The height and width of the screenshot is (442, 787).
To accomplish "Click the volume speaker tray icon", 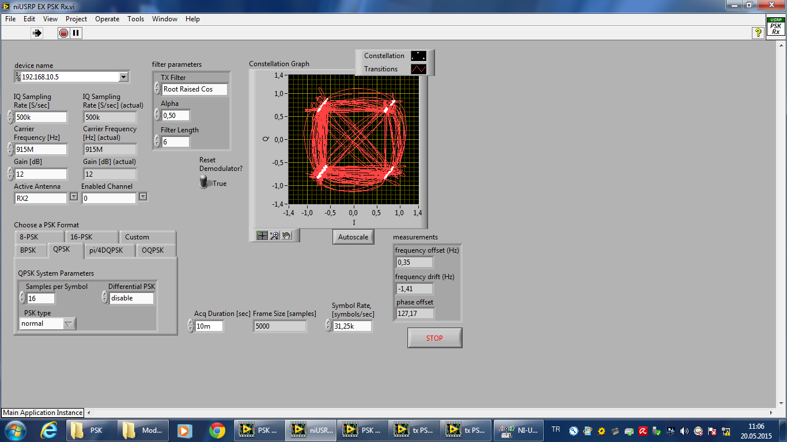I will (684, 430).
